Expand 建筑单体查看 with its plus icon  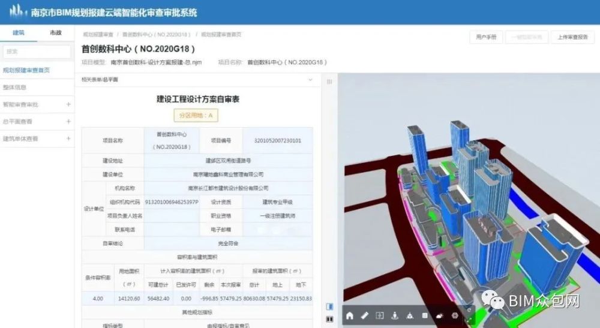(68, 139)
